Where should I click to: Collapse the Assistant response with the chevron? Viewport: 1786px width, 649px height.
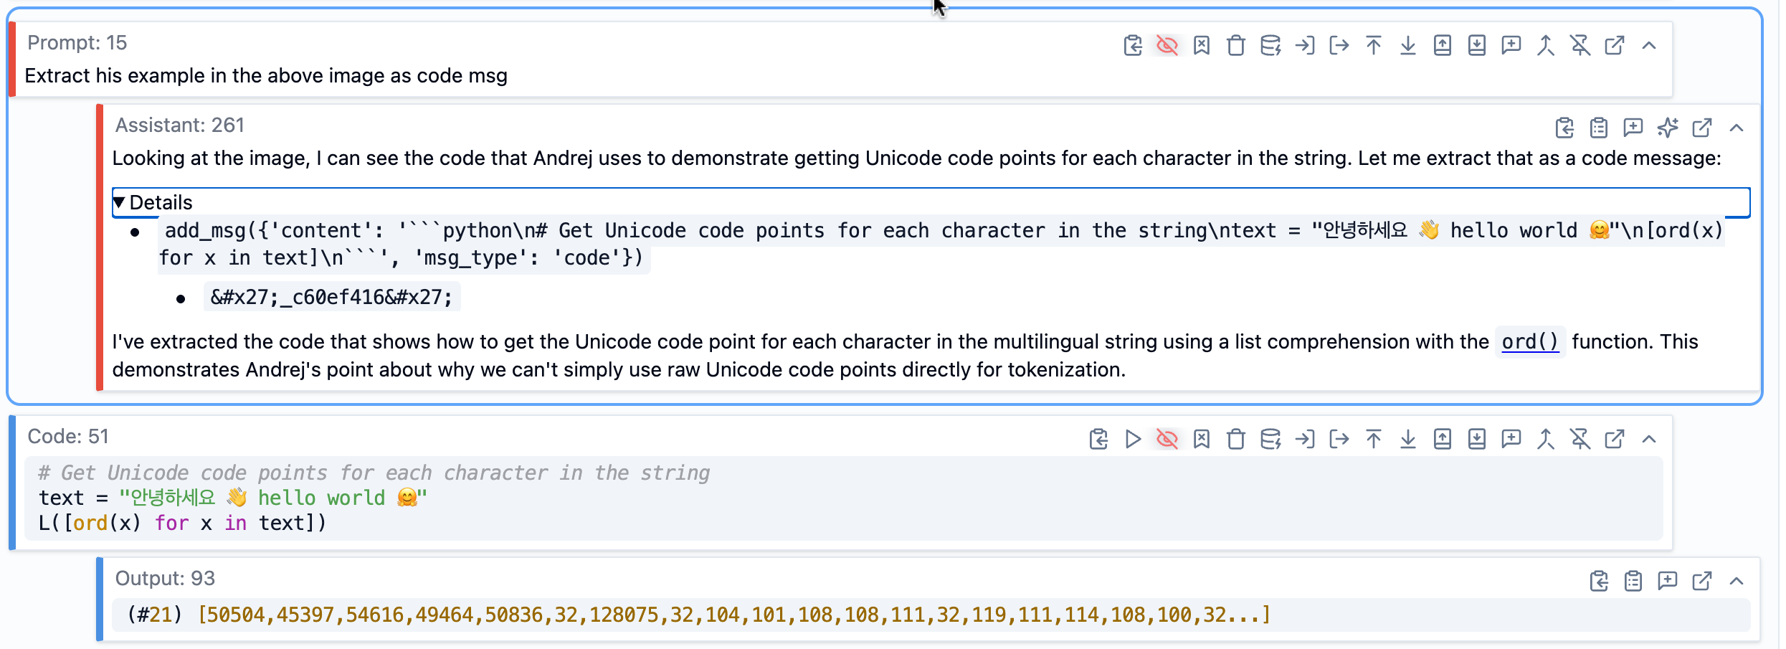click(x=1736, y=128)
